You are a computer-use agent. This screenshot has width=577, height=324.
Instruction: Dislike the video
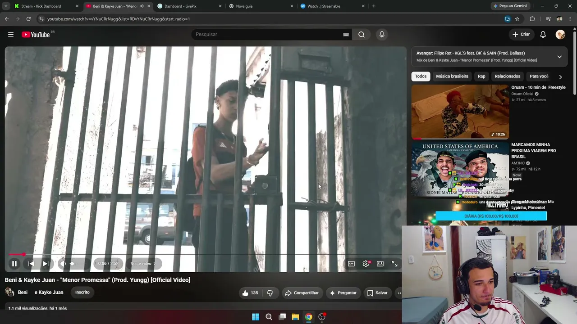point(270,293)
